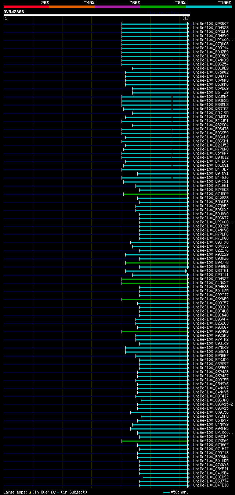
Task: Click the =50char. scale legend
Action: tap(176, 492)
